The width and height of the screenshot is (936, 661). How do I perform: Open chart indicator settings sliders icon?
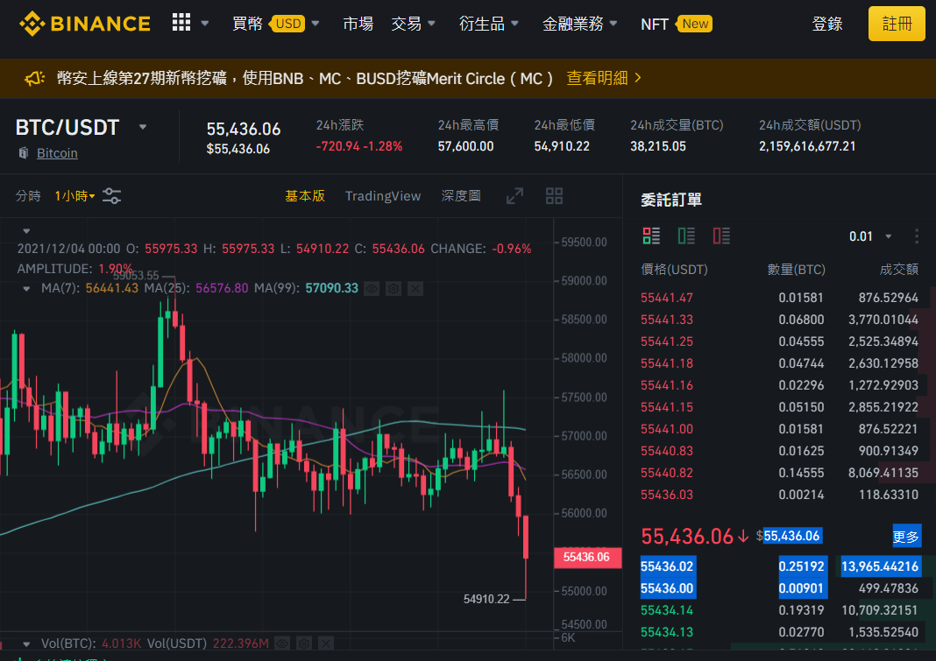111,196
